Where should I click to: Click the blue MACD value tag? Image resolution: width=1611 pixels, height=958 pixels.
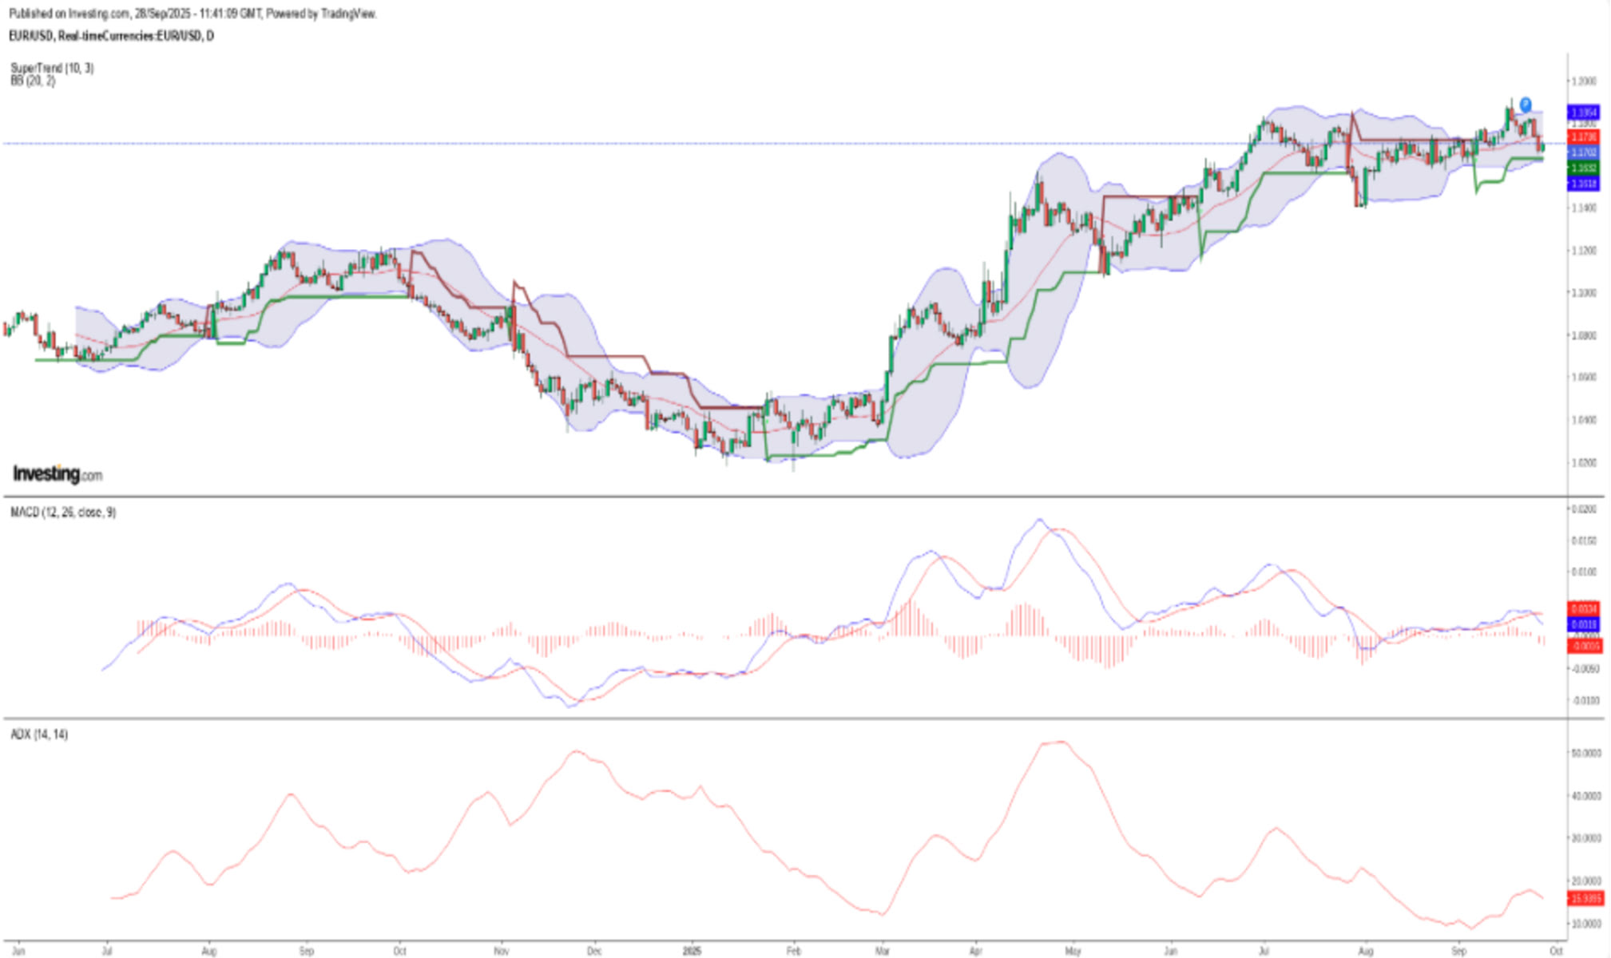pos(1583,624)
